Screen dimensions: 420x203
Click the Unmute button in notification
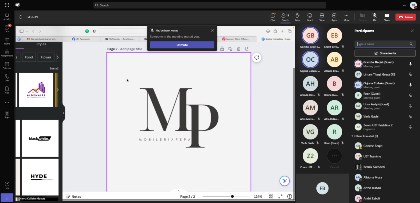click(x=182, y=45)
